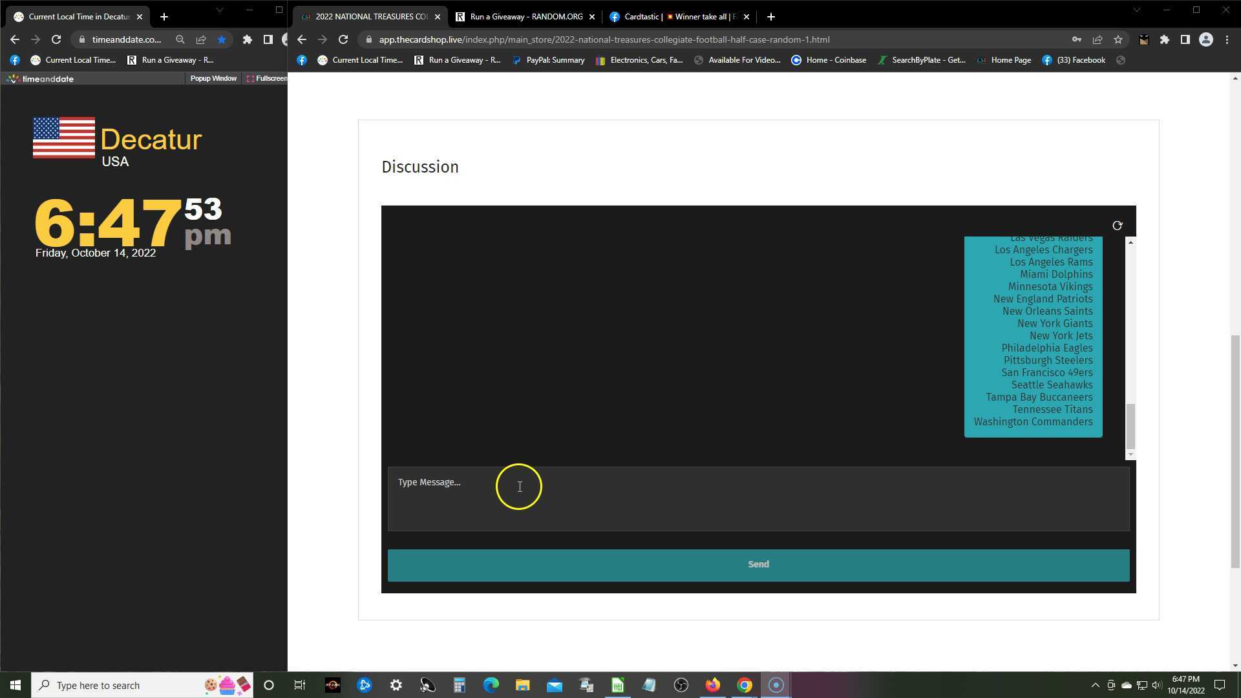This screenshot has width=1241, height=698.
Task: Click in the Type Message text box
Action: [758, 498]
